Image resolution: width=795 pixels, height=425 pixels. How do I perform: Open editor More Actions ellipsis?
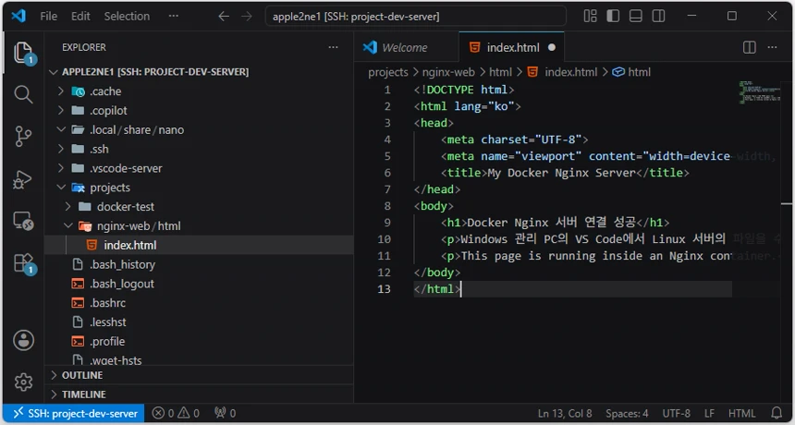772,47
